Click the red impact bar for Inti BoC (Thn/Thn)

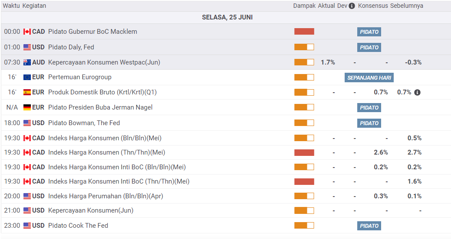[x=304, y=181]
